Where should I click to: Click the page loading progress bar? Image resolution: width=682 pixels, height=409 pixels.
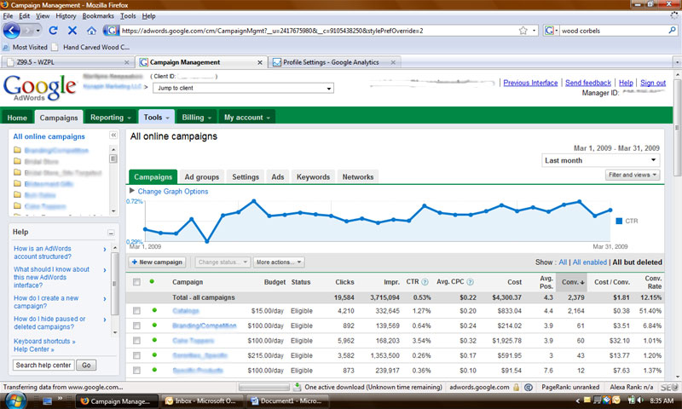pos(264,387)
